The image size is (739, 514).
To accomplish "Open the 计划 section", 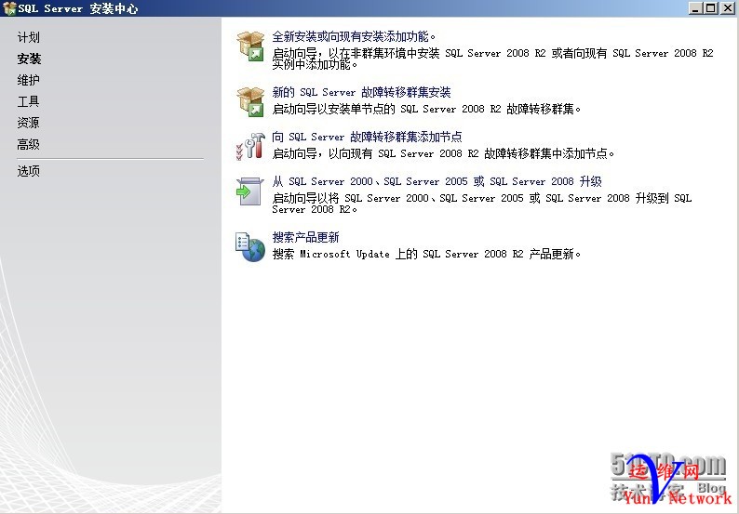I will pyautogui.click(x=28, y=37).
